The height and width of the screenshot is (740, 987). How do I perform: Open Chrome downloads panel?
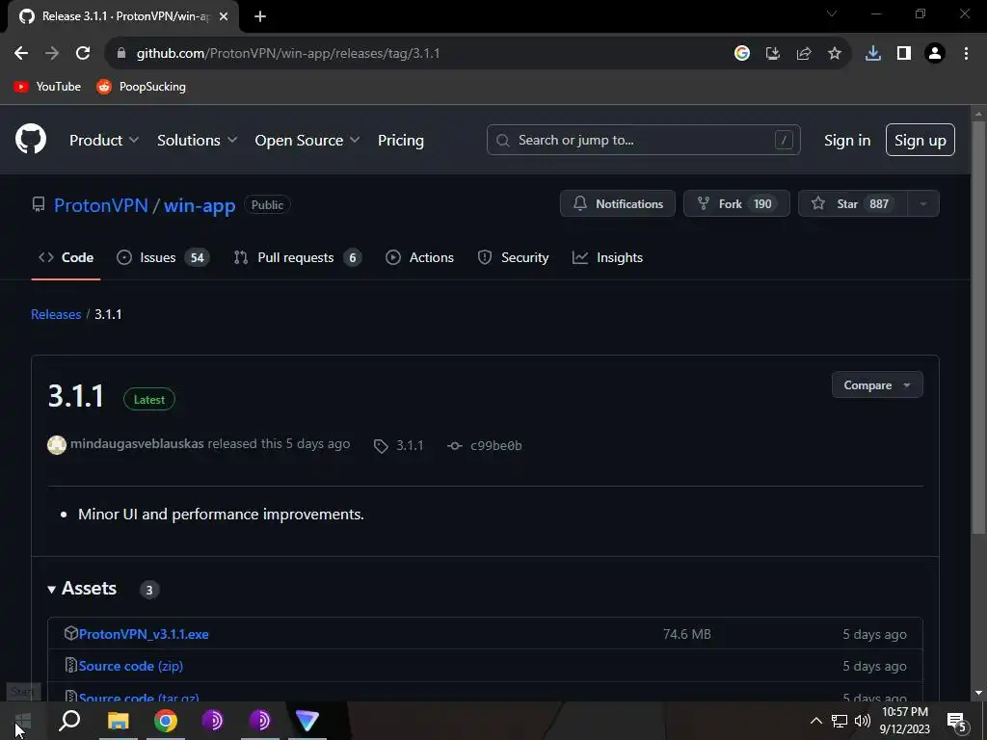click(x=873, y=54)
